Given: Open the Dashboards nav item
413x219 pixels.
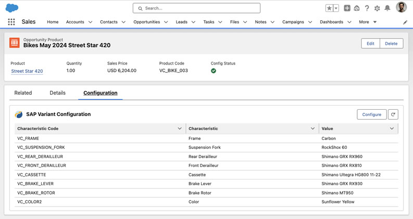Looking at the screenshot, I should 331,22.
